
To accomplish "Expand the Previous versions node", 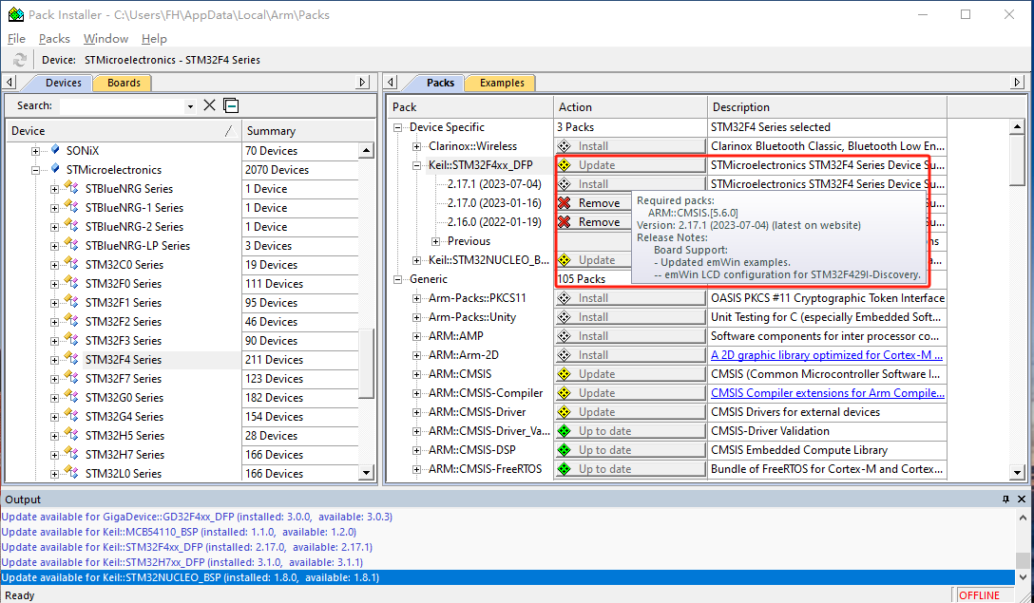I will point(436,241).
